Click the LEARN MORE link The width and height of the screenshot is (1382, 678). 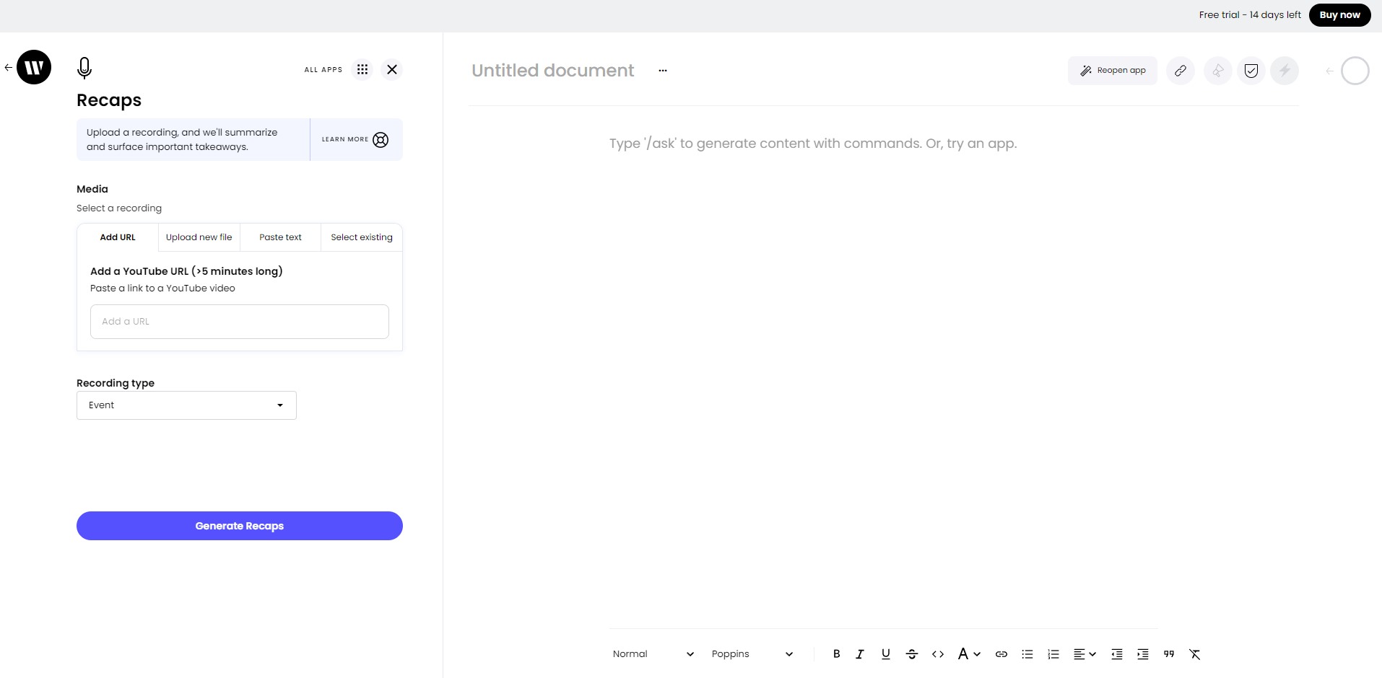345,140
